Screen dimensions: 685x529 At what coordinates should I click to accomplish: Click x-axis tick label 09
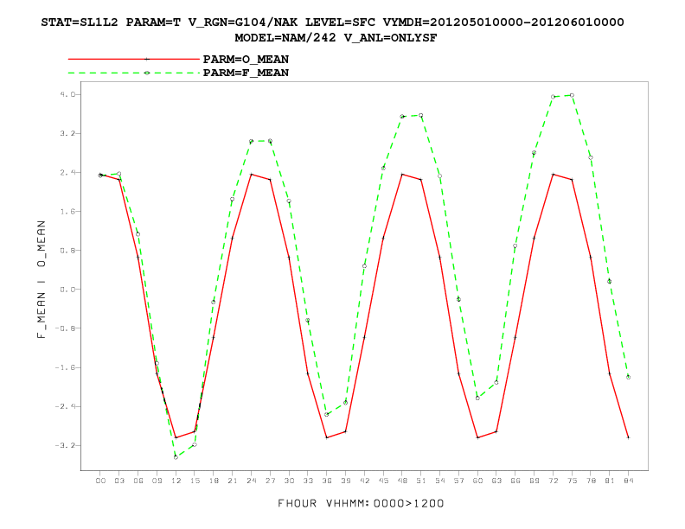pos(157,481)
